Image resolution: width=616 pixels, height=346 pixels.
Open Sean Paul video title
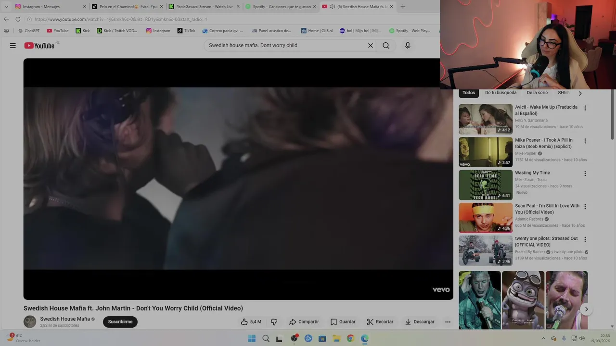tap(547, 209)
